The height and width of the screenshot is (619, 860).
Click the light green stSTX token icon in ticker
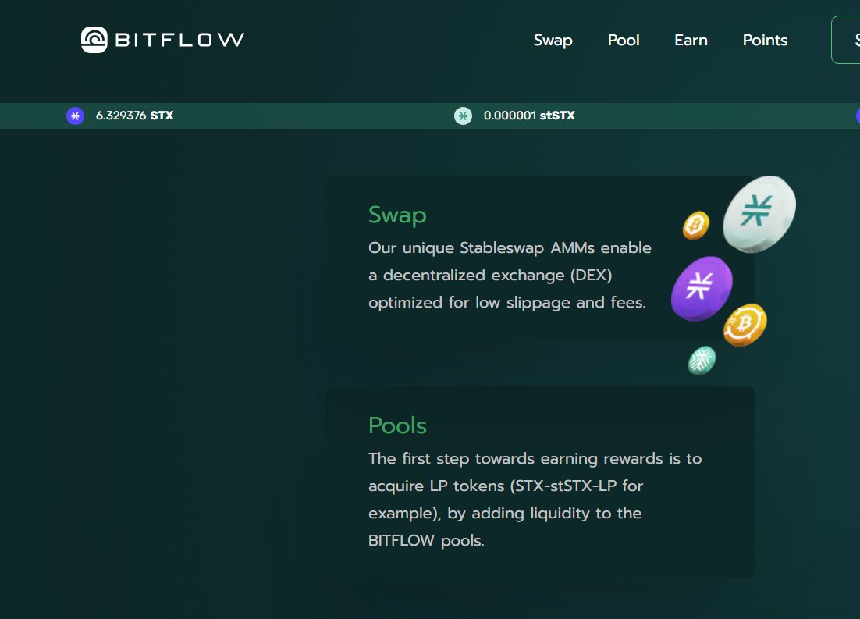pyautogui.click(x=463, y=116)
